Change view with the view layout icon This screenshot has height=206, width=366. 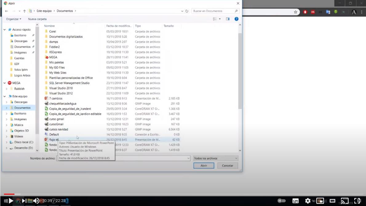click(x=215, y=19)
